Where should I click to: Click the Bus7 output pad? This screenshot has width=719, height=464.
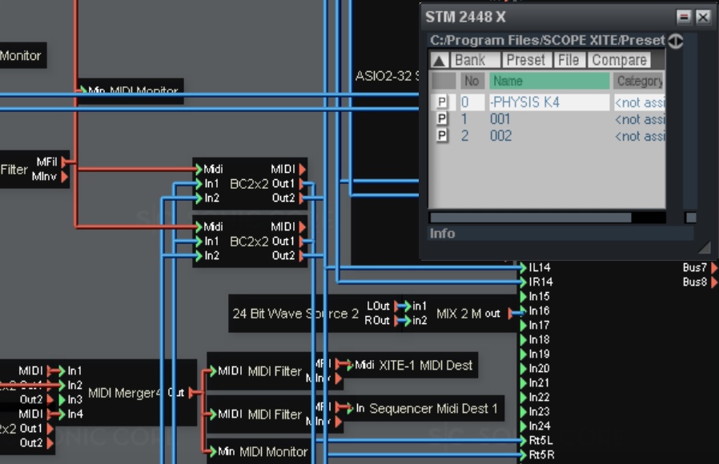click(714, 267)
